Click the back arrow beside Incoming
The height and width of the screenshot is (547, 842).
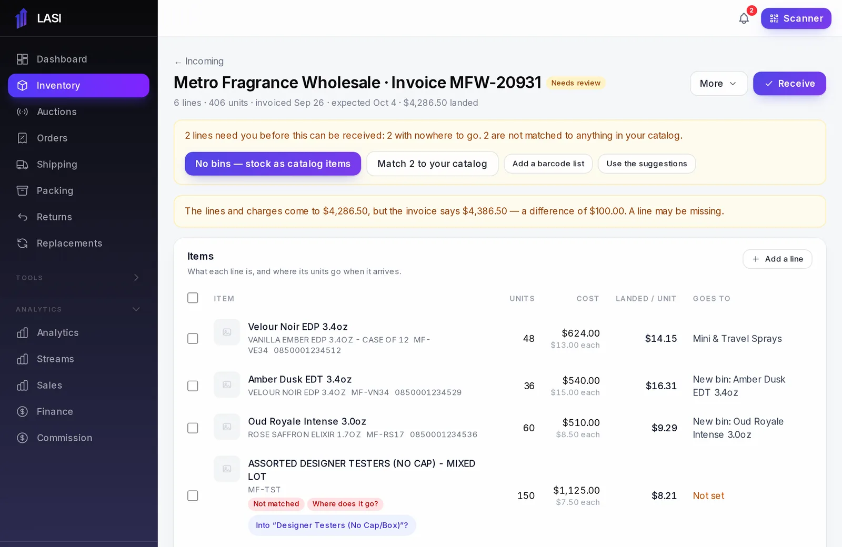click(178, 62)
